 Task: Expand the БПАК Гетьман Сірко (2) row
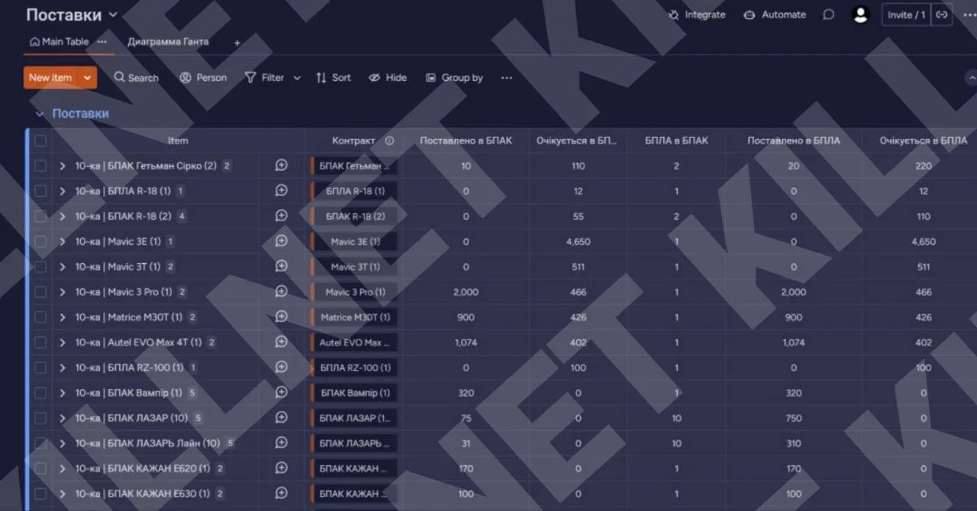point(63,166)
